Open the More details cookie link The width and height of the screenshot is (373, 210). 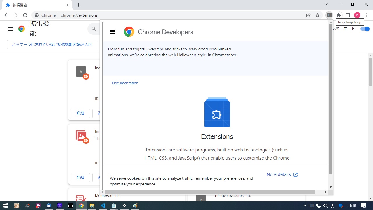click(282, 174)
